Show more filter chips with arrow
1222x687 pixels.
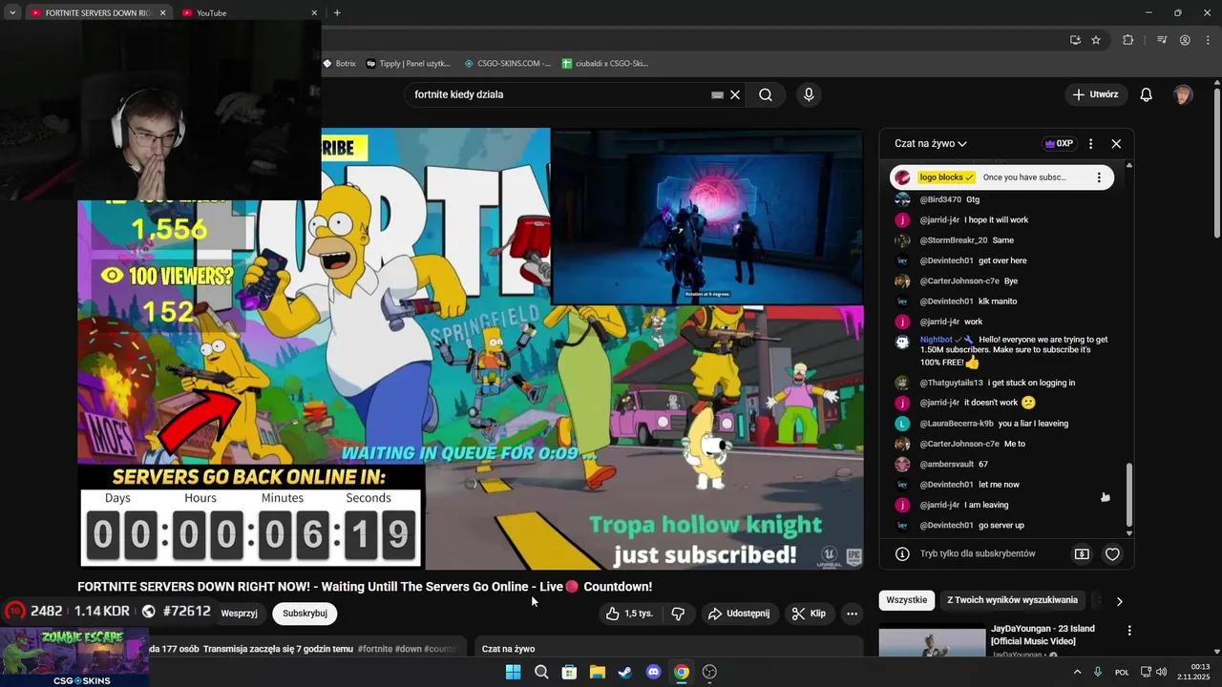click(x=1119, y=601)
